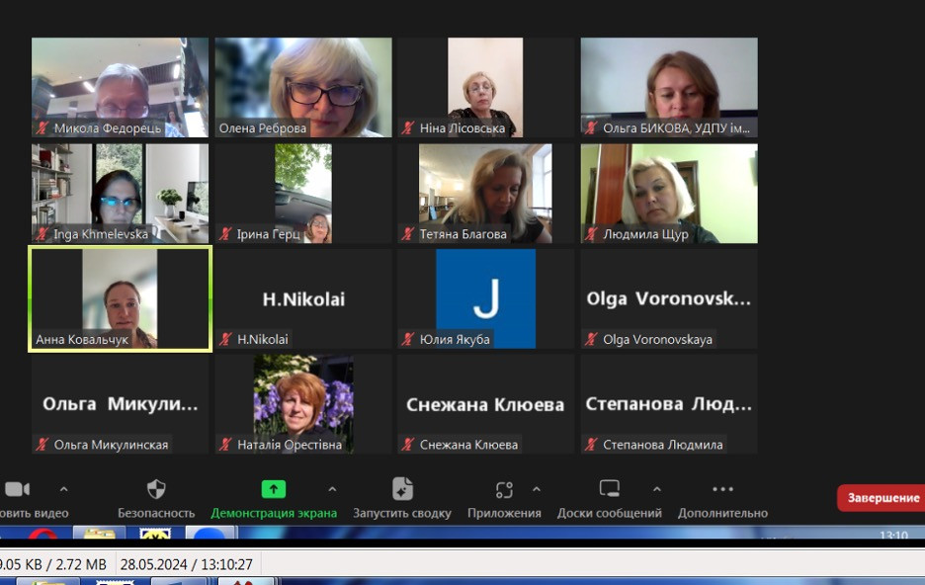Click muted mic icon of Снежана Клюева
925x585 pixels.
click(x=407, y=445)
